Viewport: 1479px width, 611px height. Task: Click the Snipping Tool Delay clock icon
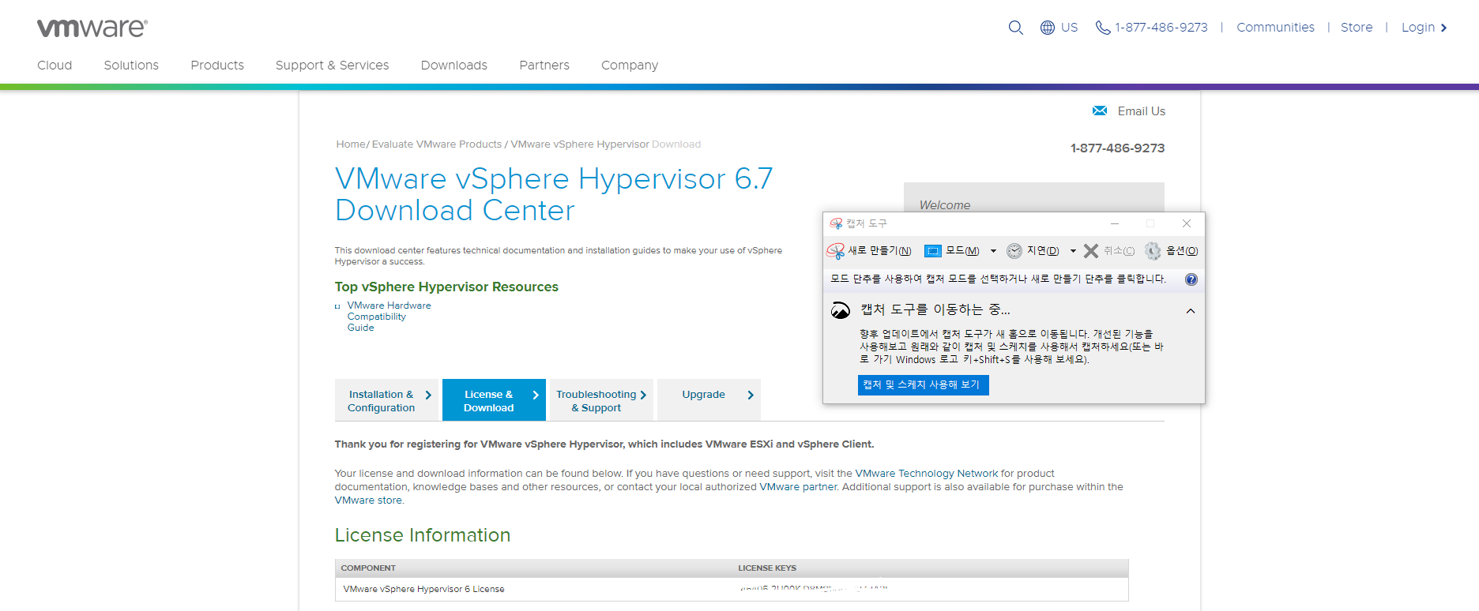click(x=1014, y=251)
